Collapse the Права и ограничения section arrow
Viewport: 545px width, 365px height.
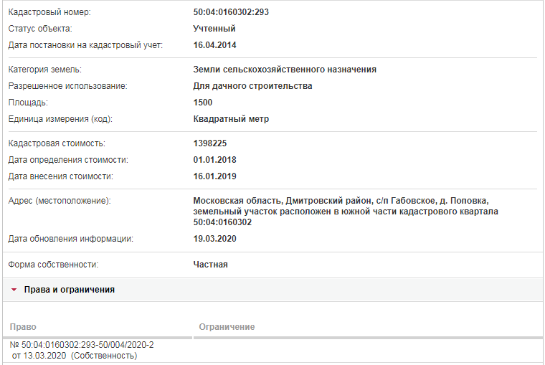[x=14, y=290]
